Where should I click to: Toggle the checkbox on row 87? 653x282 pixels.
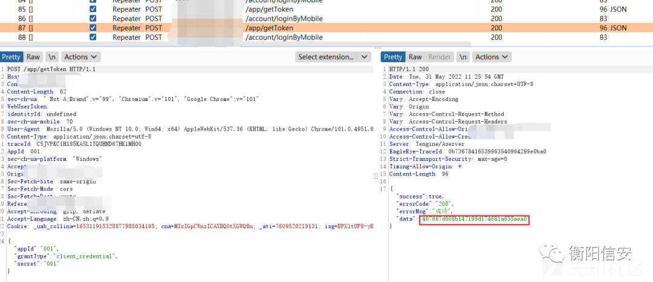coord(93,28)
